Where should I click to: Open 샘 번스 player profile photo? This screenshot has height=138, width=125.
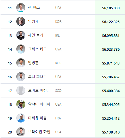(21, 8)
